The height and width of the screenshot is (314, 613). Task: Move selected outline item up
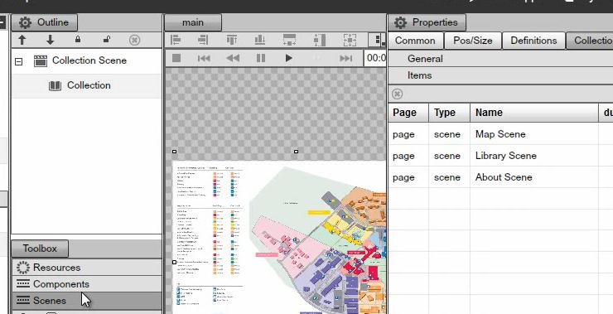click(x=22, y=40)
